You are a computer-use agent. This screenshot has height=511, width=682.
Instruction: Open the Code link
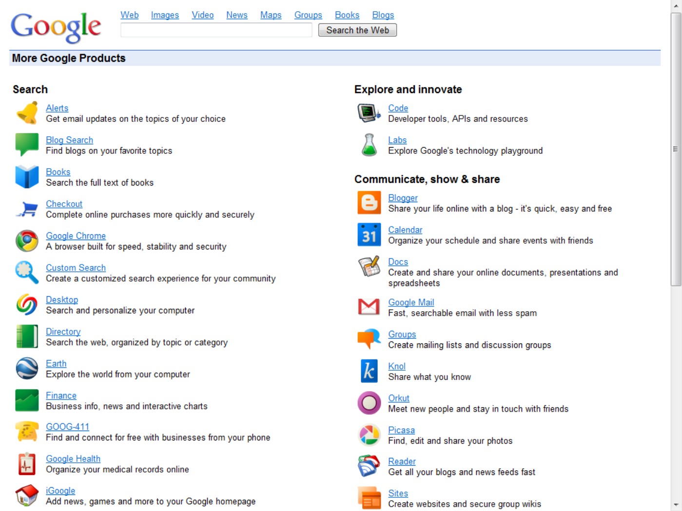[x=398, y=108]
